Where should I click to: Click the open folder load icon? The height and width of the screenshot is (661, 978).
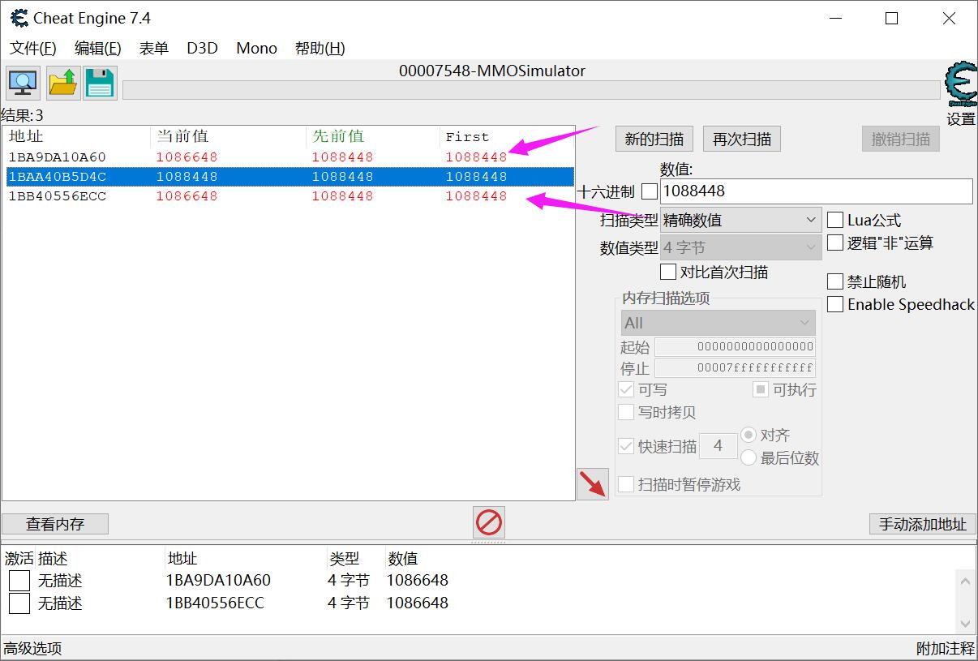[x=62, y=83]
